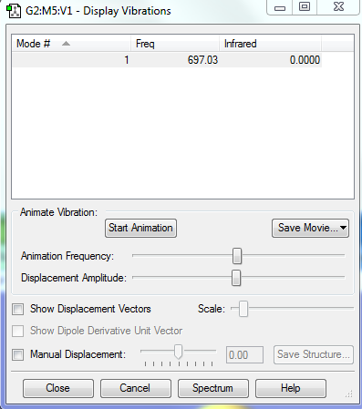This screenshot has height=409, width=362.
Task: Enable Show Displacement Vectors checkbox
Action: (17, 309)
